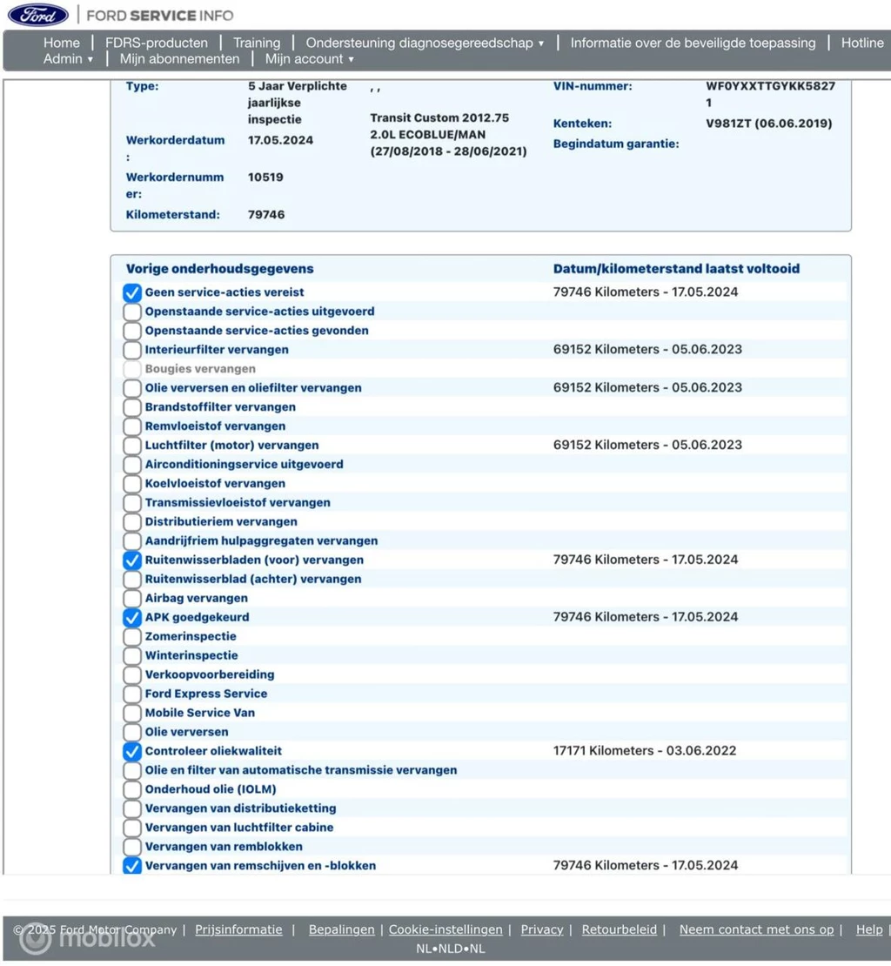Check Openstaande service-acties gevonden

(x=131, y=331)
